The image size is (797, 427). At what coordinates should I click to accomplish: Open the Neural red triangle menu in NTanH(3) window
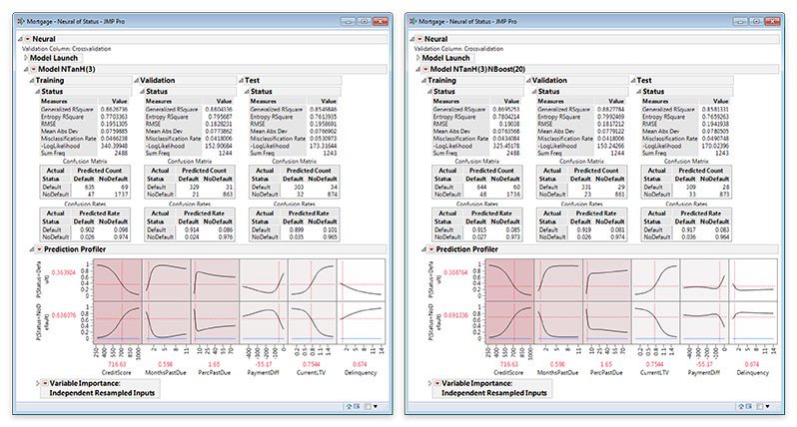click(27, 39)
